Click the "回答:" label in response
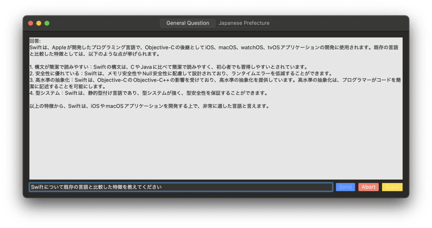This screenshot has height=228, width=432. click(x=35, y=41)
